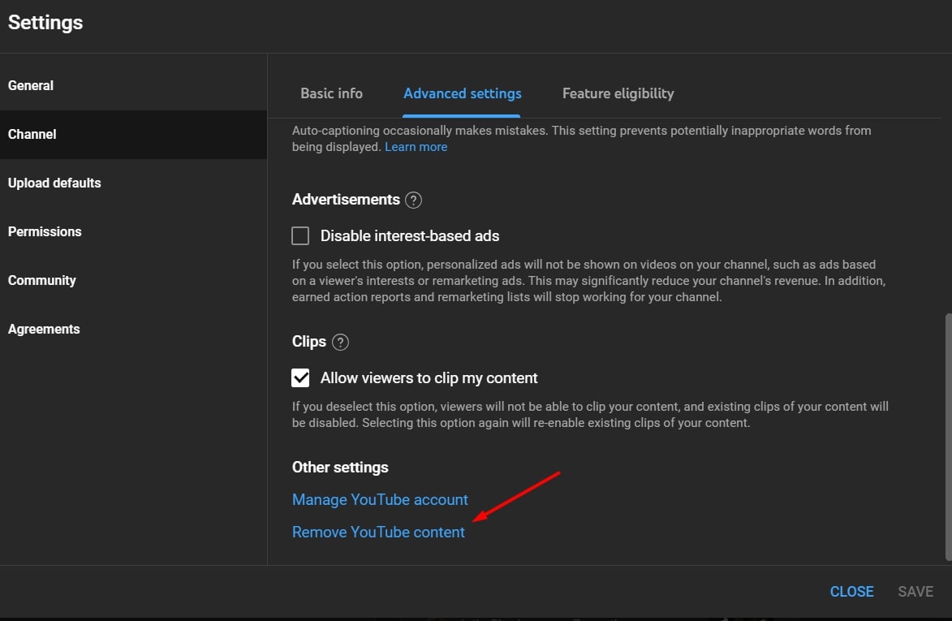The height and width of the screenshot is (621, 952).
Task: Click Remove YouTube content link
Action: tap(378, 532)
